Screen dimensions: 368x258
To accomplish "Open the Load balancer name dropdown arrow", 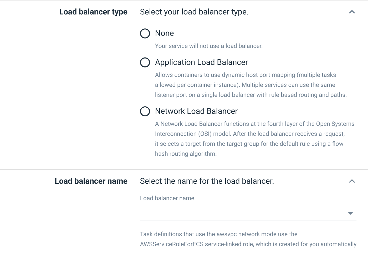I will point(350,213).
